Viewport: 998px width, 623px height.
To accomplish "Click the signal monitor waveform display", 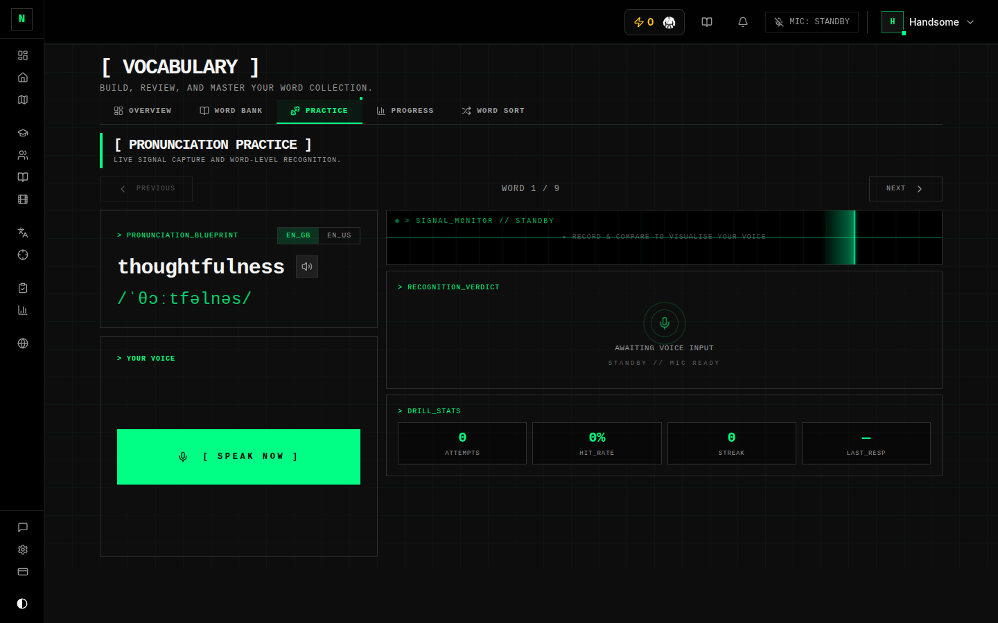I will click(x=664, y=237).
